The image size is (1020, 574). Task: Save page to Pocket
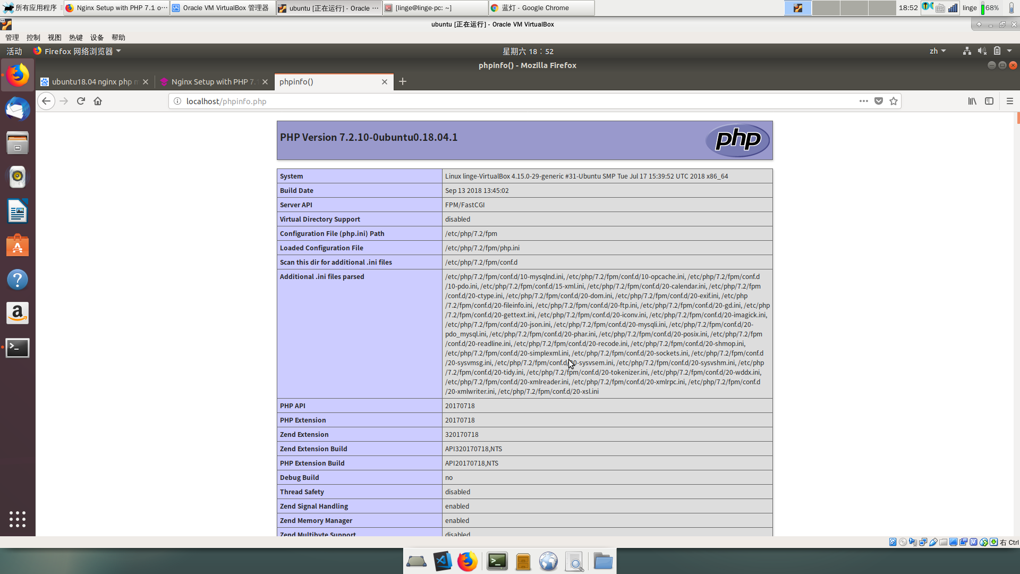(x=879, y=101)
